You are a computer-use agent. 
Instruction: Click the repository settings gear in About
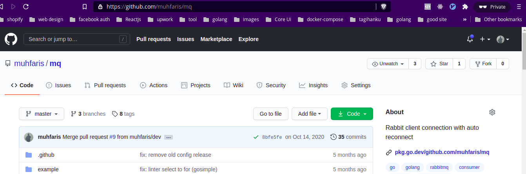coord(492,112)
